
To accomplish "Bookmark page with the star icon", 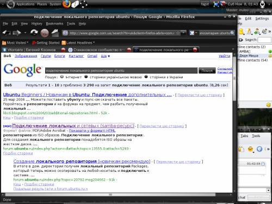I will coord(178,33).
